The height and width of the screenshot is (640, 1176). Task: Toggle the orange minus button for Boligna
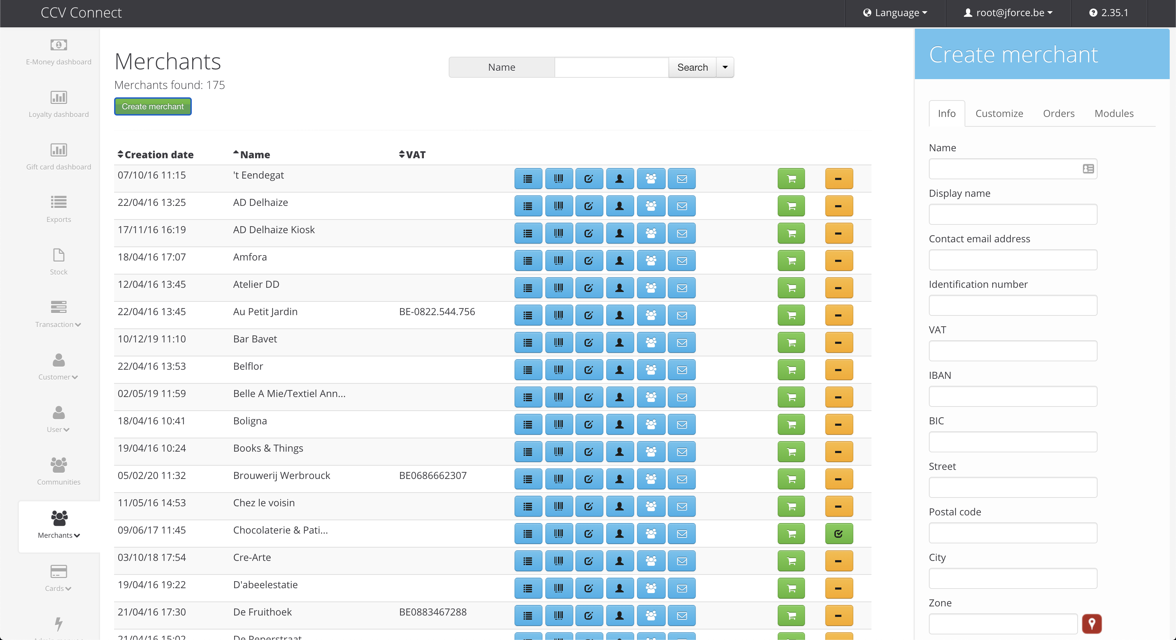pos(839,424)
